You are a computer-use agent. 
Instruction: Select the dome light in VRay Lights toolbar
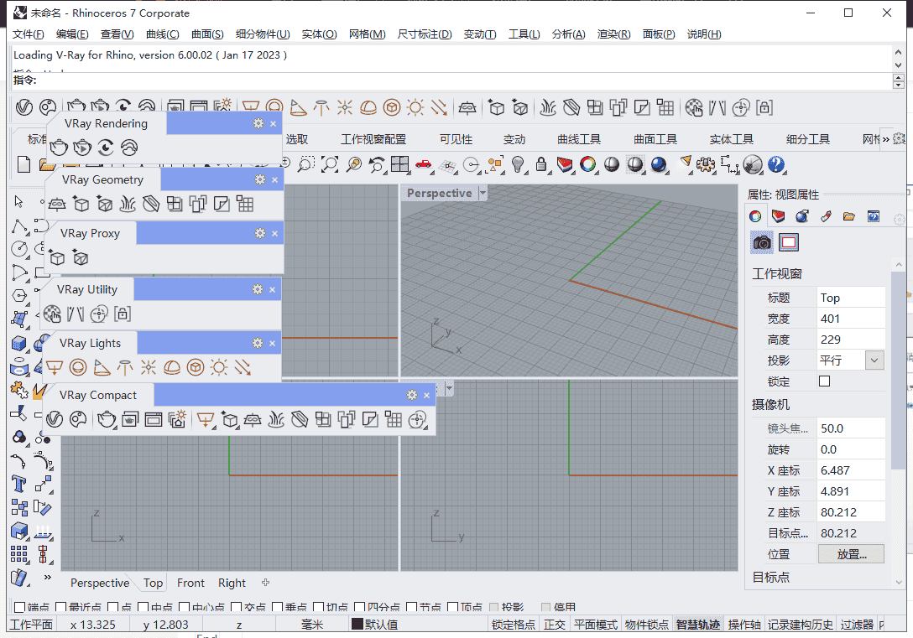(x=173, y=367)
